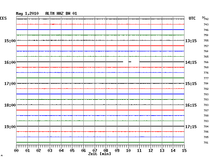Select the DC offset value 787
The width and height of the screenshot is (210, 159).
[206, 110]
